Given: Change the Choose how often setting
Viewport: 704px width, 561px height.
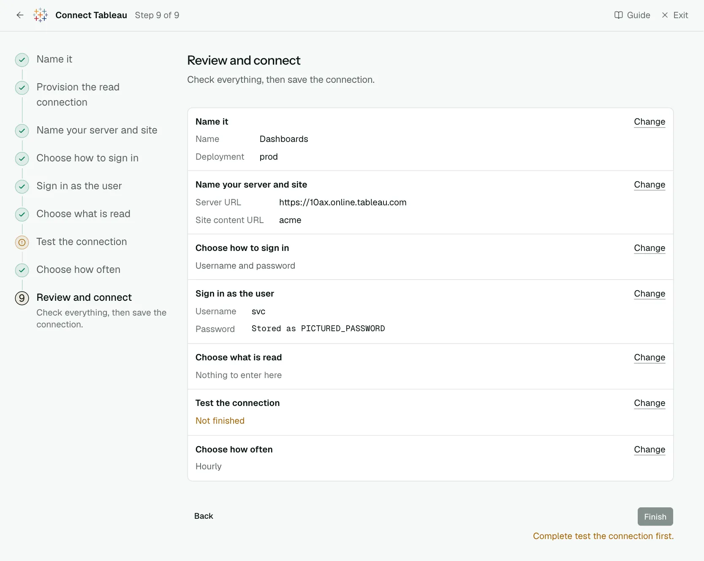Looking at the screenshot, I should tap(650, 449).
